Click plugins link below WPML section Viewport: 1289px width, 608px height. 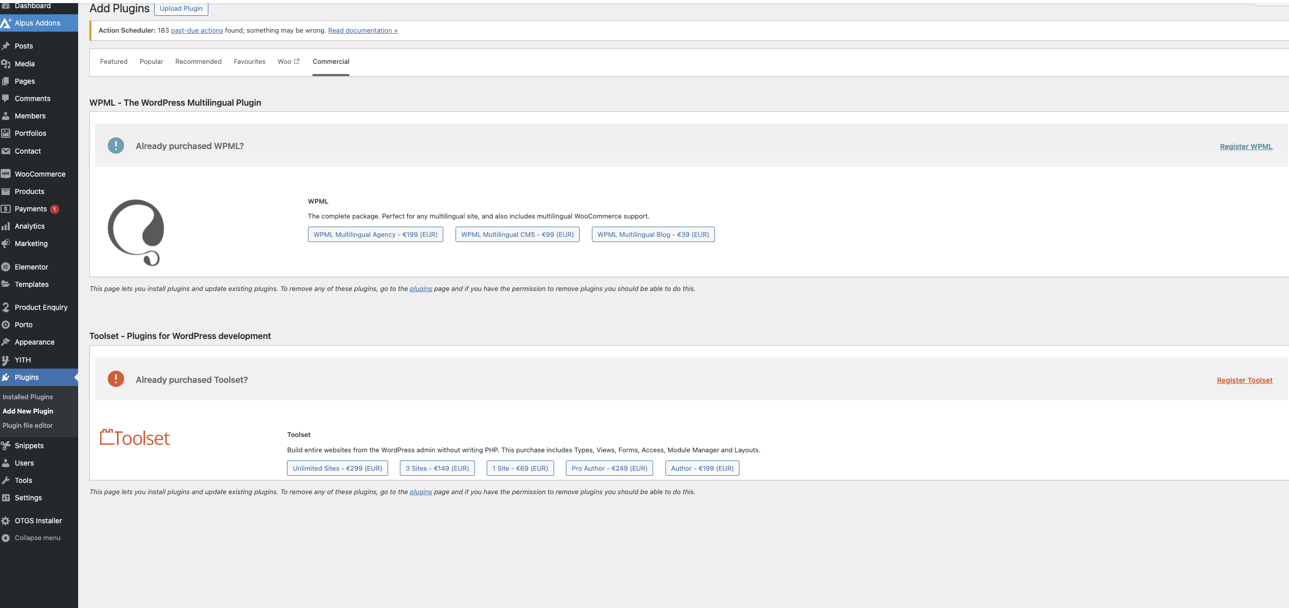tap(421, 289)
